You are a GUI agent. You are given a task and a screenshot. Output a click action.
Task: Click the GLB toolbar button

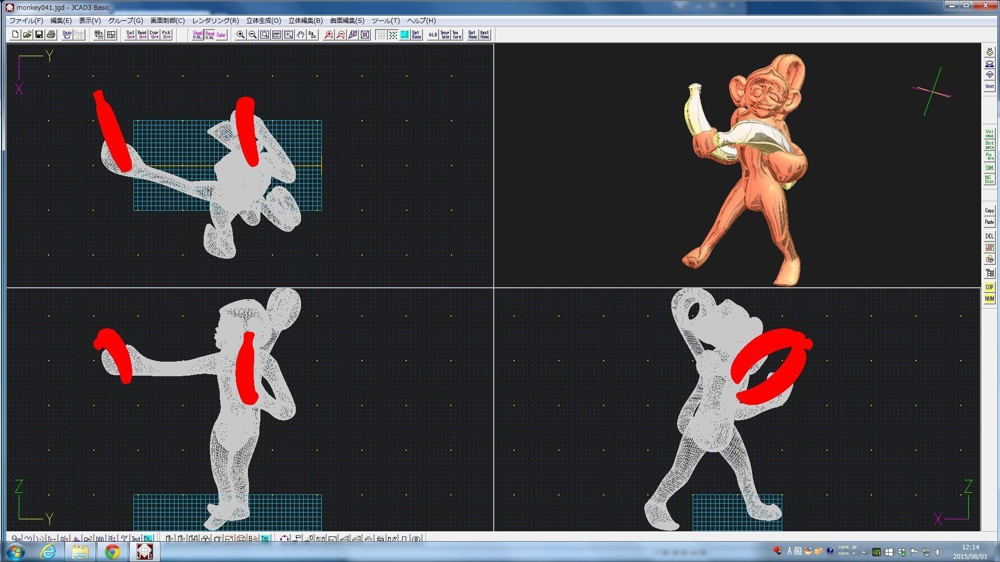coord(433,34)
